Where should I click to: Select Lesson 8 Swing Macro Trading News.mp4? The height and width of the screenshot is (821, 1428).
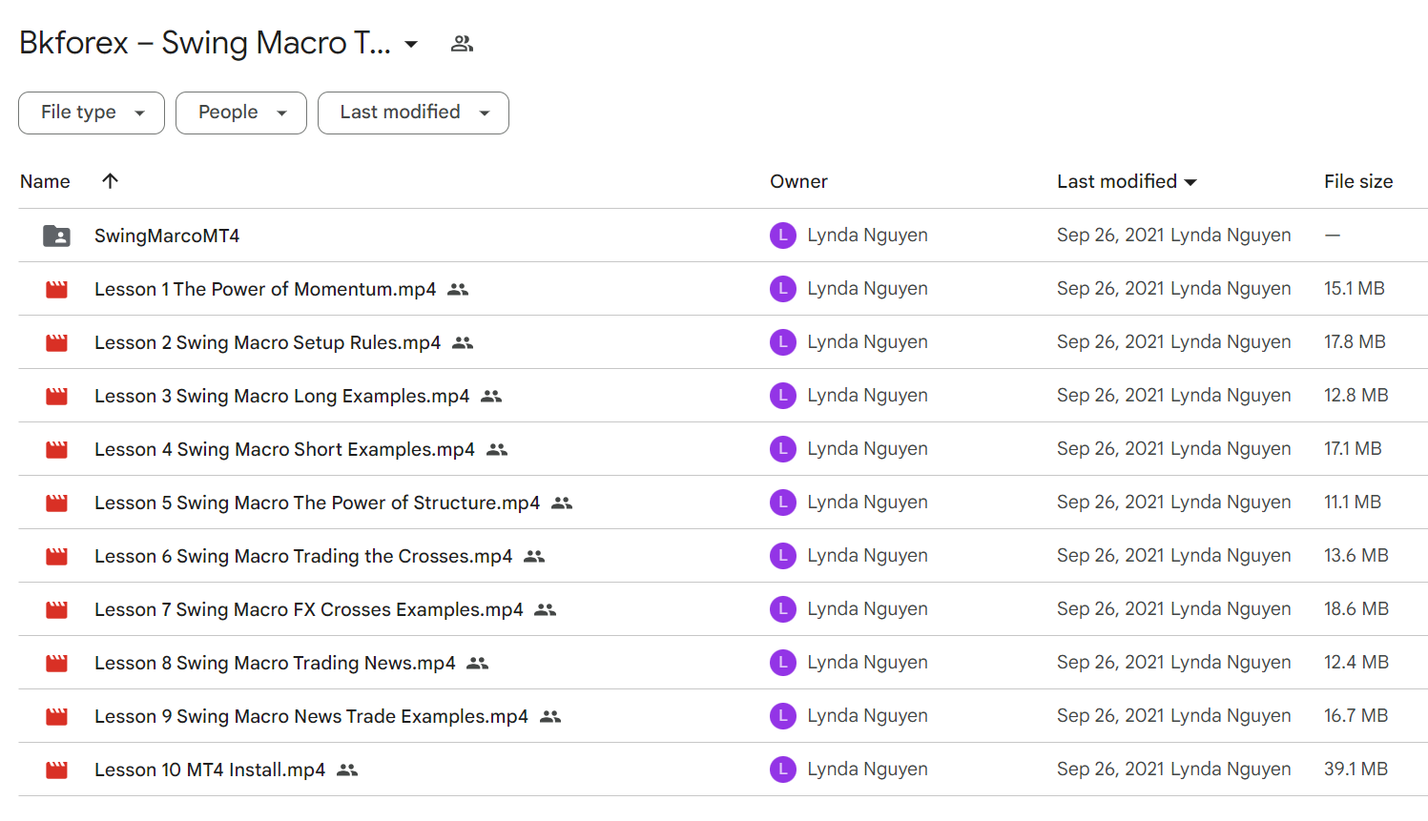tap(275, 663)
